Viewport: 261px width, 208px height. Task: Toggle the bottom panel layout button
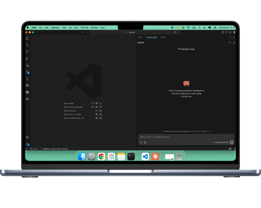(x=230, y=32)
